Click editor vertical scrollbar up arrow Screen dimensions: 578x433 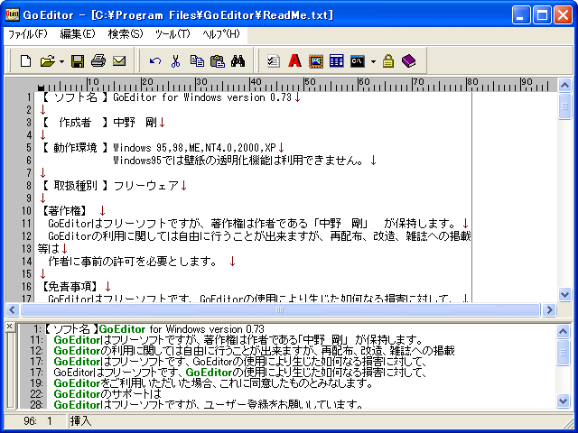tap(564, 86)
